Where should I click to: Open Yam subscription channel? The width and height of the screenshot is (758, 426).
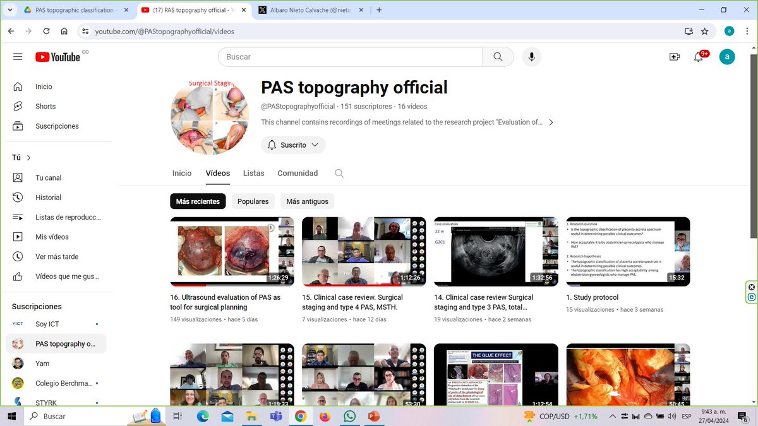click(57, 364)
